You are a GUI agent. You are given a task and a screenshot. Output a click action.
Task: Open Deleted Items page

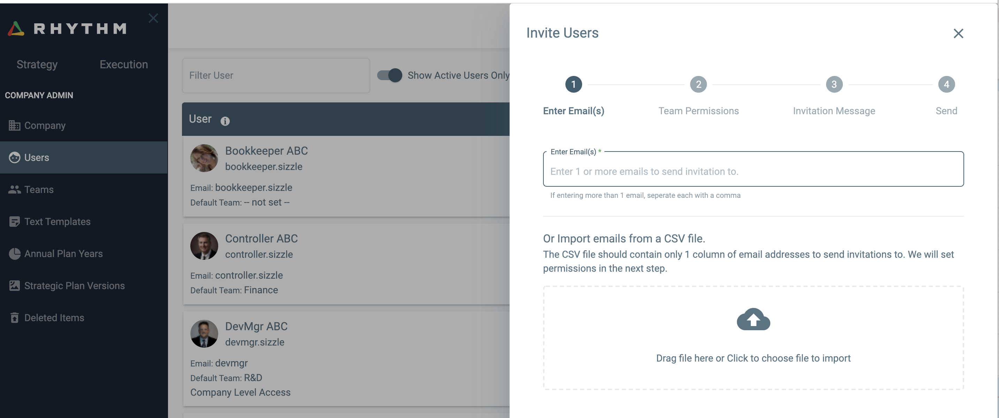(84, 318)
